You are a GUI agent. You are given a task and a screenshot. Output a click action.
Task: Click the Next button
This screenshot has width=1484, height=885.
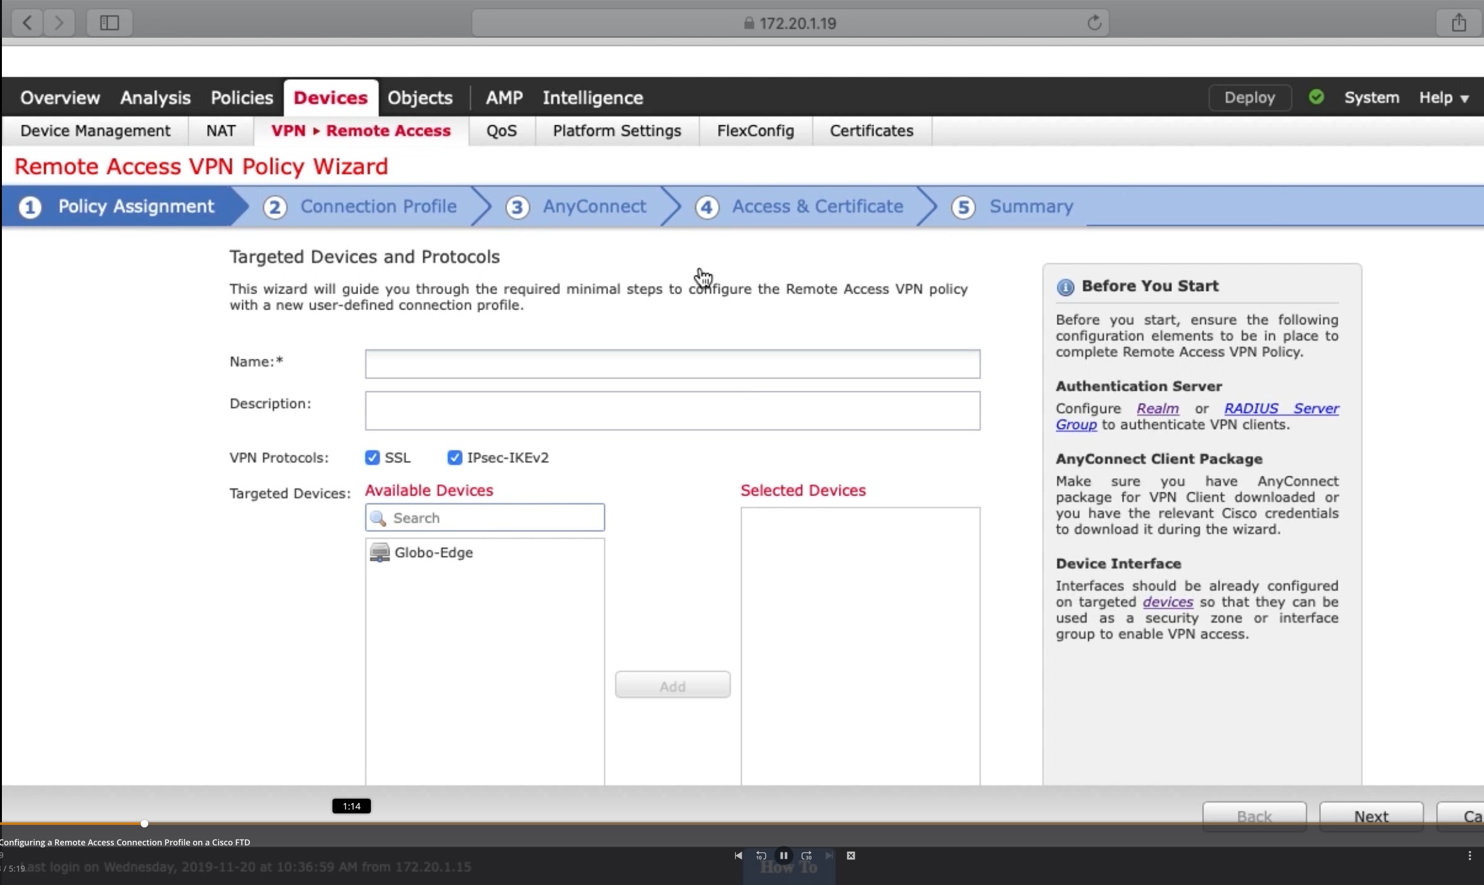(1371, 817)
